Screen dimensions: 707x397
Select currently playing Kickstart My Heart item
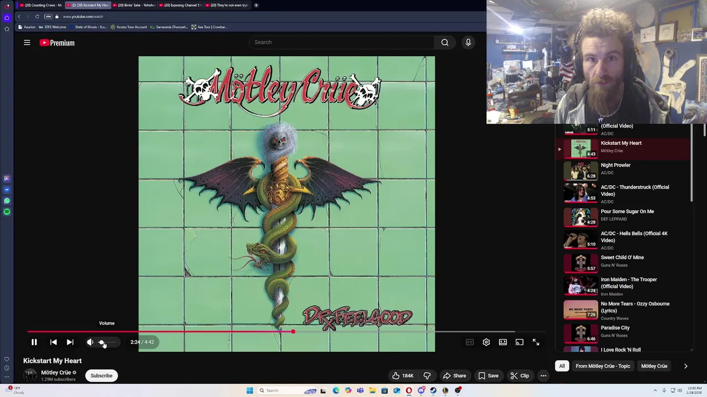point(624,148)
